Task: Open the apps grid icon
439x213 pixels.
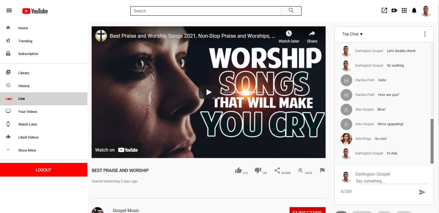Action: click(x=404, y=10)
